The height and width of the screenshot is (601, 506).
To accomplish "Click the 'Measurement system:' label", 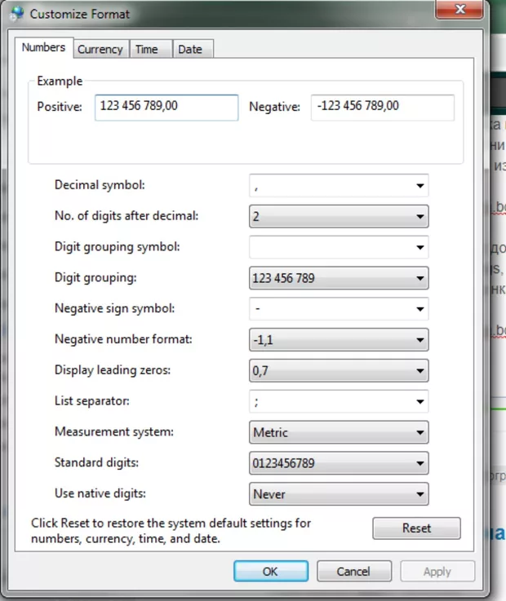I will 114,432.
